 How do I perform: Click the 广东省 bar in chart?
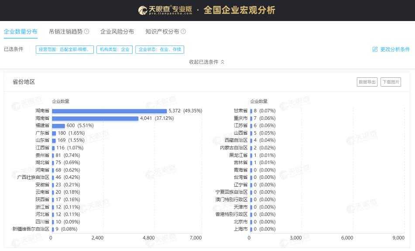tap(54, 133)
